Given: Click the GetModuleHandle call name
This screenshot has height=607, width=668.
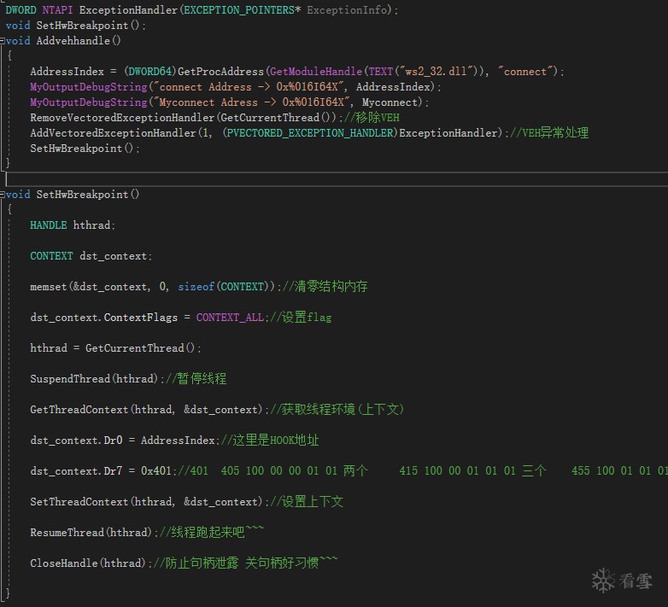Looking at the screenshot, I should point(316,72).
